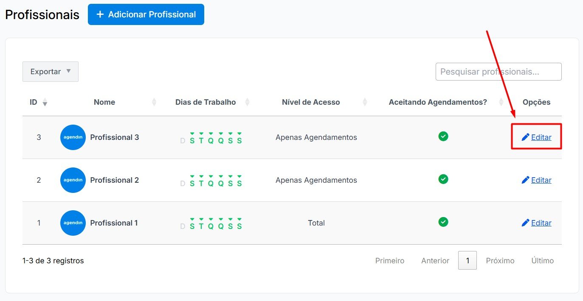
Task: Click Profissional 1 avatar logo
Action: click(73, 223)
